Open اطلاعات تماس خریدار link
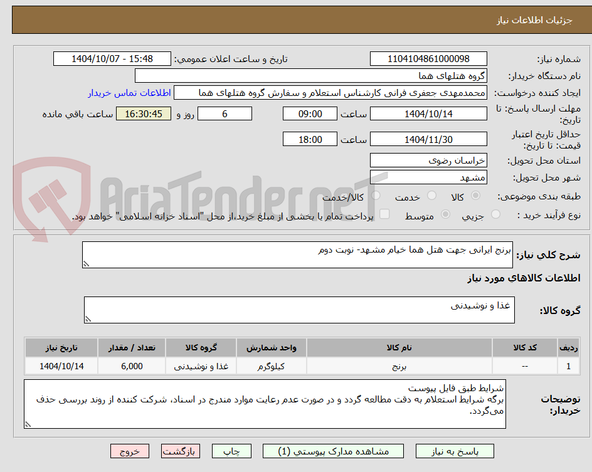 (x=129, y=93)
